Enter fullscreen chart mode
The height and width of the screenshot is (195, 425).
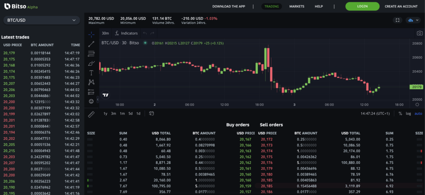coord(398,20)
